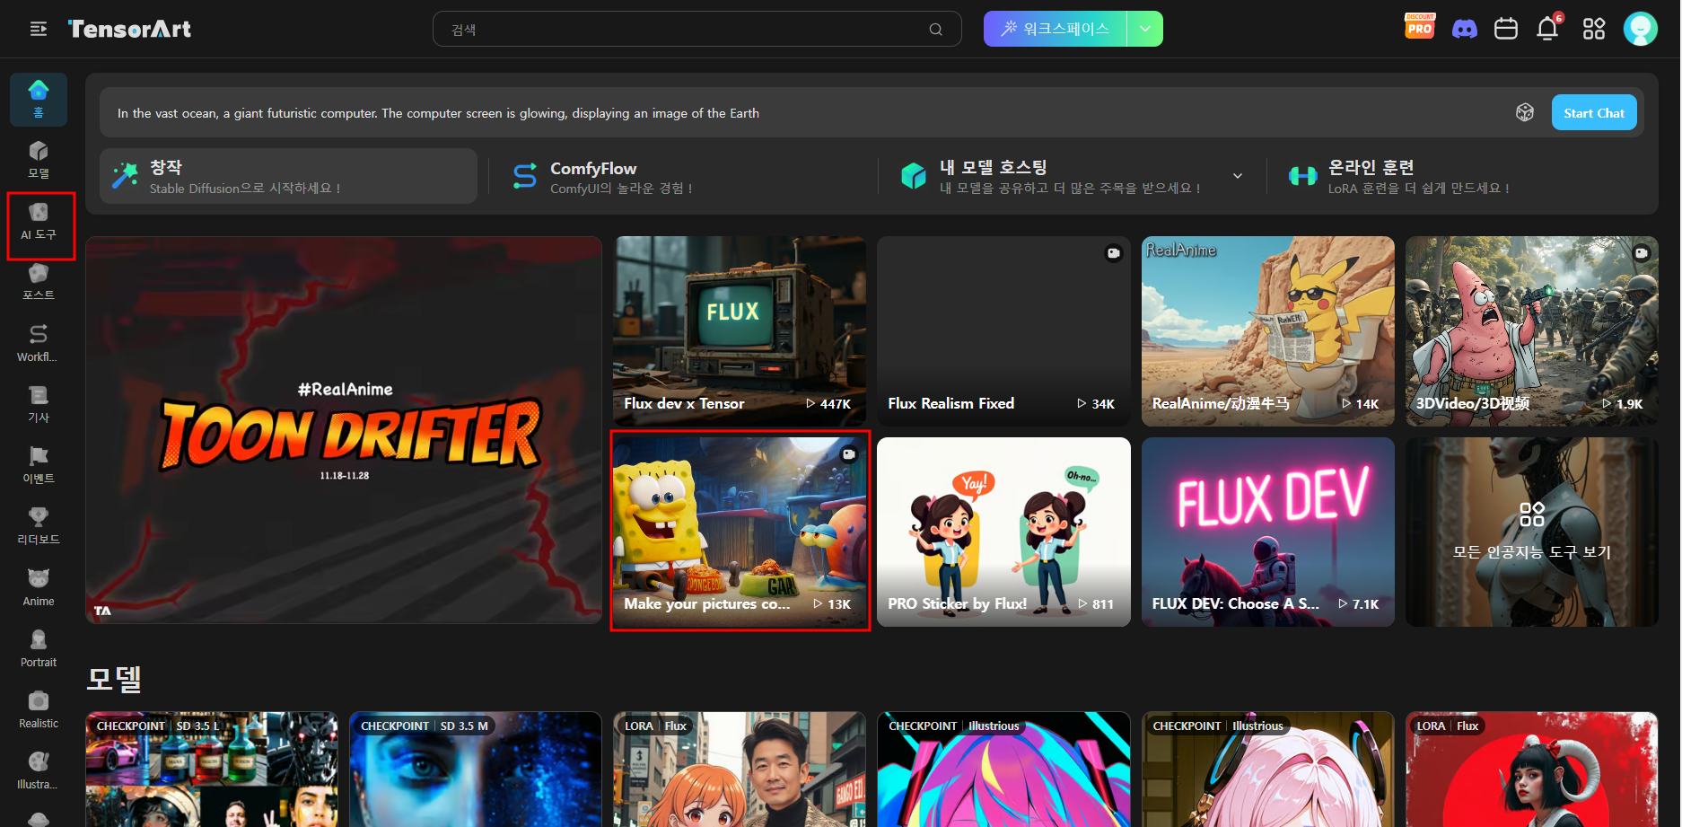The width and height of the screenshot is (1682, 827).
Task: Open the FLUX DEV Choose A S... card
Action: point(1267,532)
